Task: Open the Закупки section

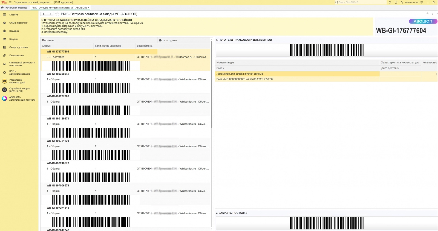Action: coord(13,39)
